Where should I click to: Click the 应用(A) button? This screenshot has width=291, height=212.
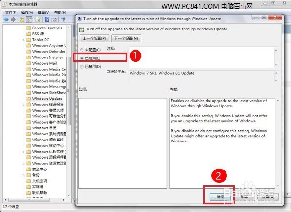(x=268, y=197)
